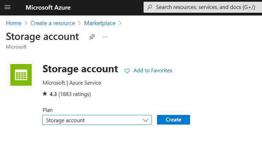This screenshot has width=262, height=149.
Task: Add Storage account to Favorites
Action: click(153, 71)
